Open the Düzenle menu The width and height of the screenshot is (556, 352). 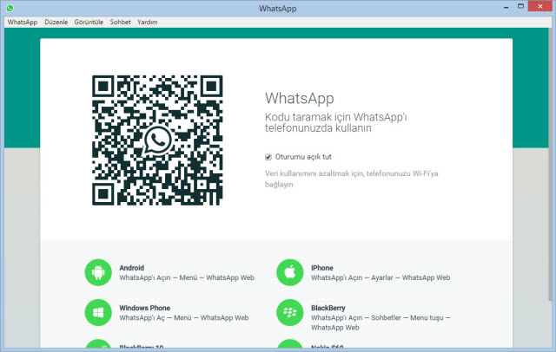coord(56,22)
